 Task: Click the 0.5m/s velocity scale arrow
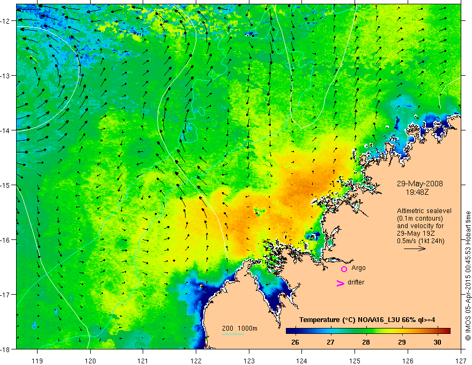pyautogui.click(x=415, y=249)
